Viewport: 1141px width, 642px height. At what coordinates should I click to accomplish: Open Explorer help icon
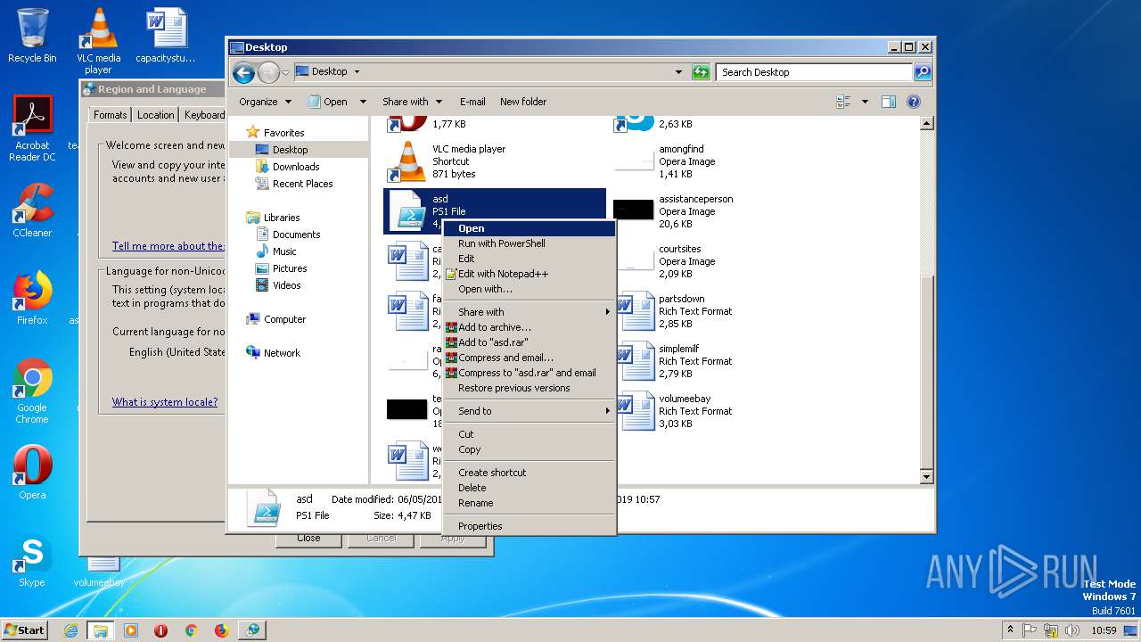point(914,102)
